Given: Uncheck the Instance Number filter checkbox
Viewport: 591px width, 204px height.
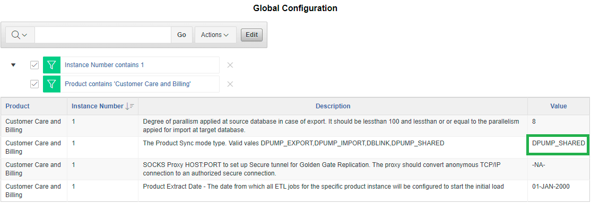Looking at the screenshot, I should [x=34, y=65].
